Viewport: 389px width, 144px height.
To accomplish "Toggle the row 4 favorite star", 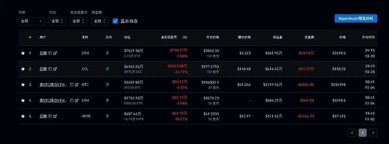I will point(23,100).
